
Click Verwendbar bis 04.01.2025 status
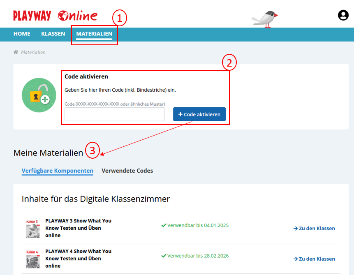tap(195, 225)
